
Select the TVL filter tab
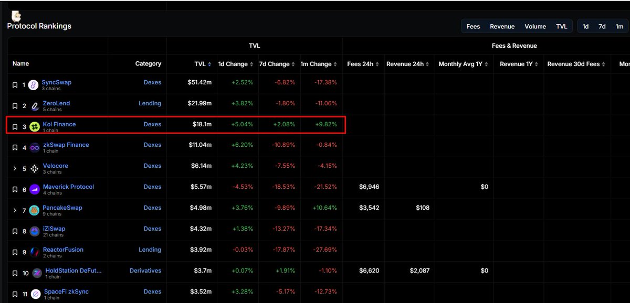(562, 26)
